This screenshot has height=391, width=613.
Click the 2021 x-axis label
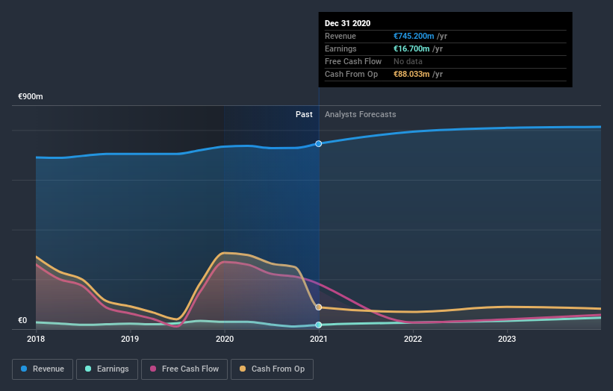pyautogui.click(x=319, y=339)
